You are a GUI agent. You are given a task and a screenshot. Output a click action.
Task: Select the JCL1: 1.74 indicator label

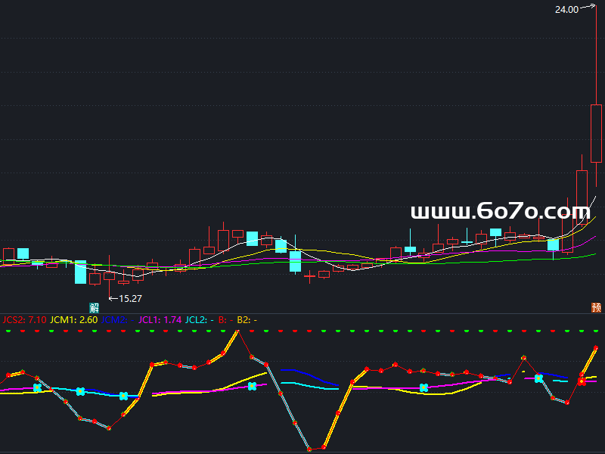click(x=160, y=320)
